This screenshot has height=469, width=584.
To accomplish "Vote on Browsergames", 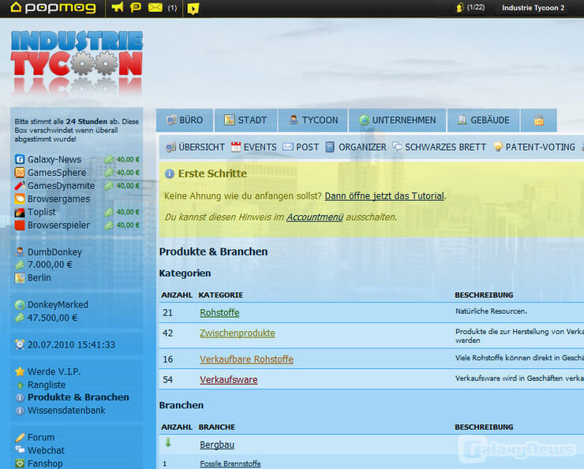I will click(x=59, y=199).
